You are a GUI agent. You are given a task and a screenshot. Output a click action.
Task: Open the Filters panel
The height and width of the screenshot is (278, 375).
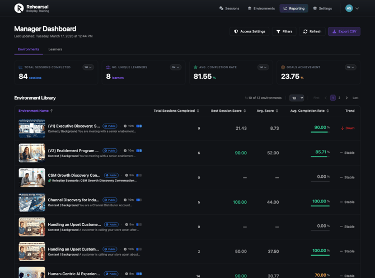coord(284,31)
